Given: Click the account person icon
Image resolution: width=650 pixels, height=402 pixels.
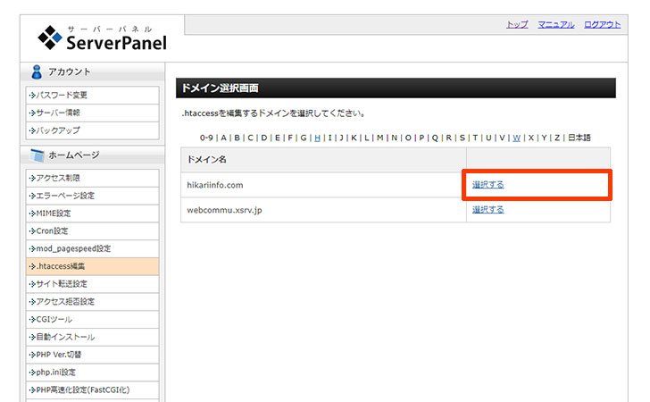Looking at the screenshot, I should 37,71.
